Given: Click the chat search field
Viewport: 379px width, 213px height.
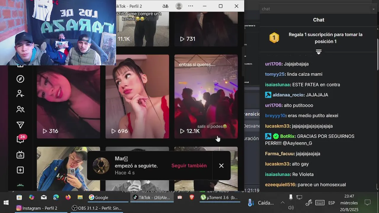Looking at the screenshot, I should pyautogui.click(x=315, y=9).
